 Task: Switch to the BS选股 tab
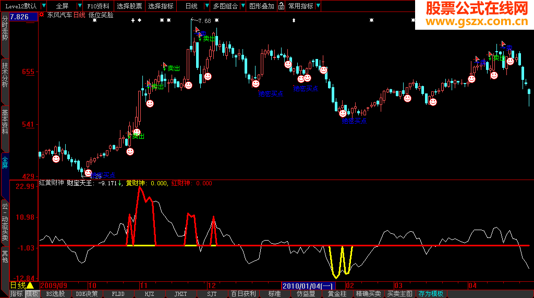point(55,294)
